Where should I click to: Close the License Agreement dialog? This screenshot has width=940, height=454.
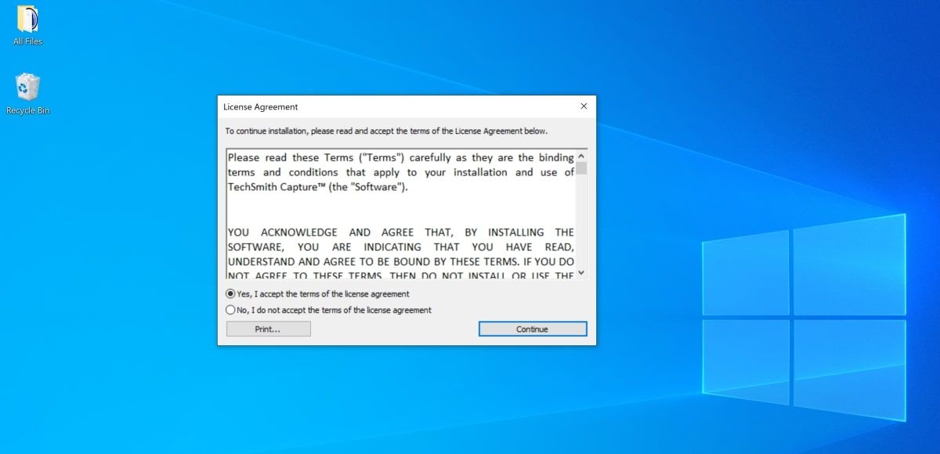pyautogui.click(x=584, y=106)
